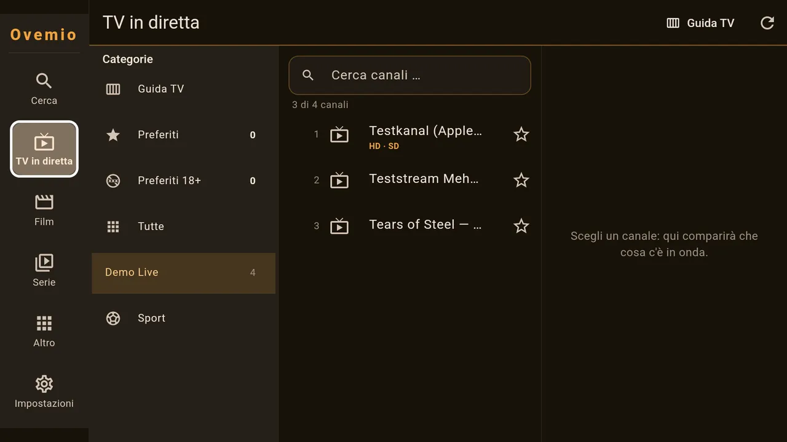The height and width of the screenshot is (442, 787).
Task: Play Teststream Meh… channel
Action: click(409, 180)
